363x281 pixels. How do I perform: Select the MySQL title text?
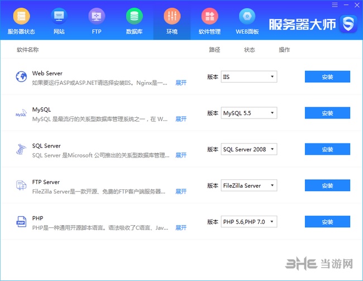coord(41,110)
